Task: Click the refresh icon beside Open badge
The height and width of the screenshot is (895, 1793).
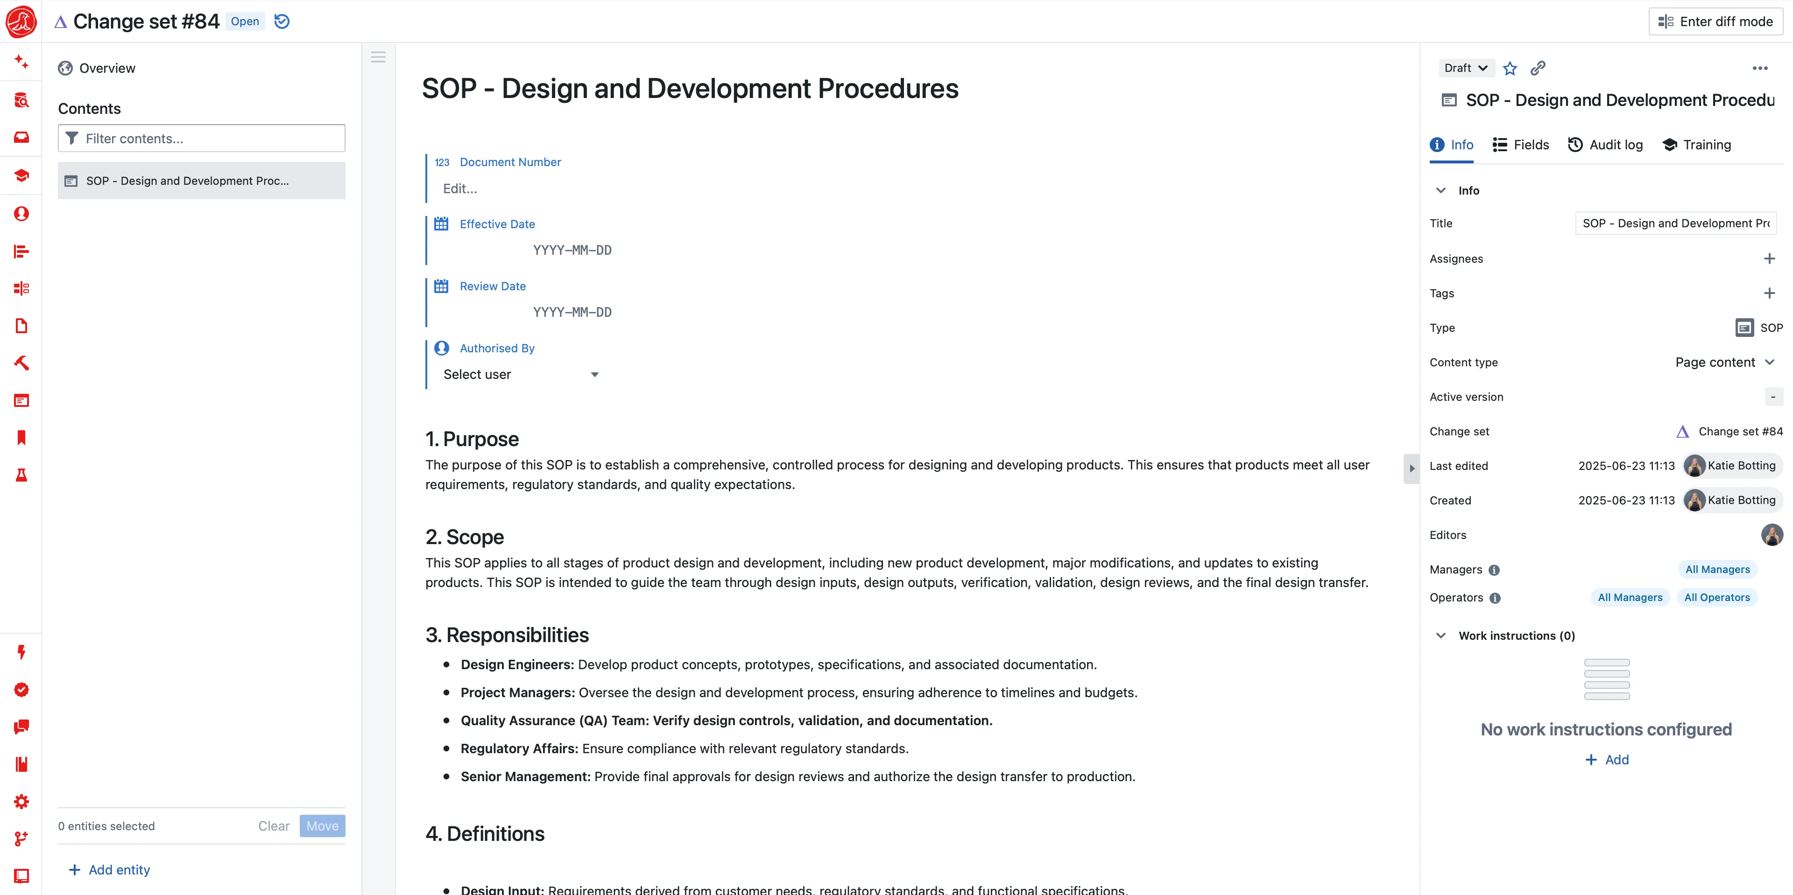Action: (x=282, y=21)
